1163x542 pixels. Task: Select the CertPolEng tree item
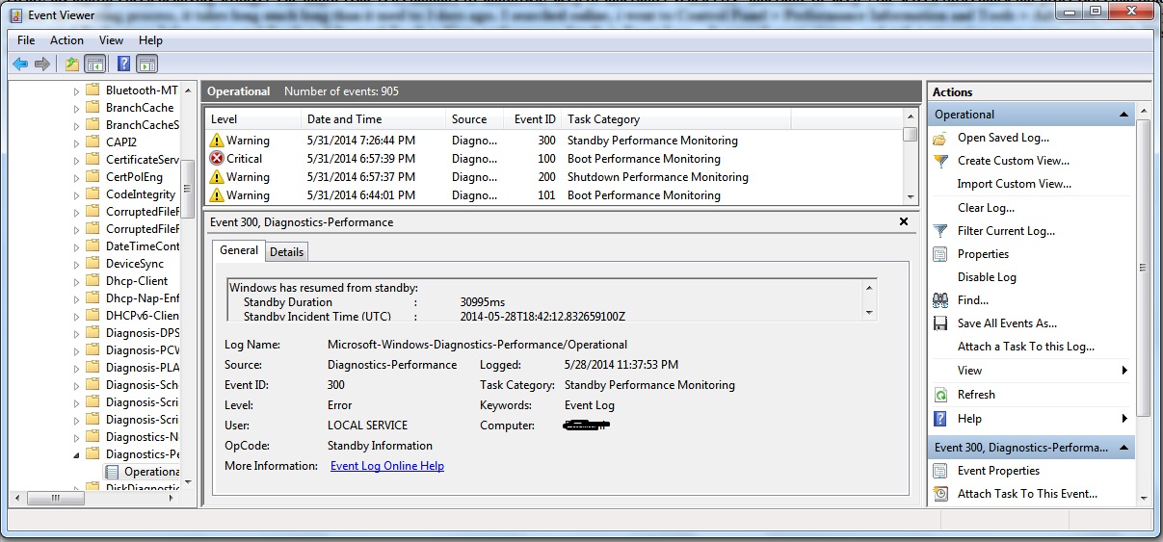click(134, 177)
